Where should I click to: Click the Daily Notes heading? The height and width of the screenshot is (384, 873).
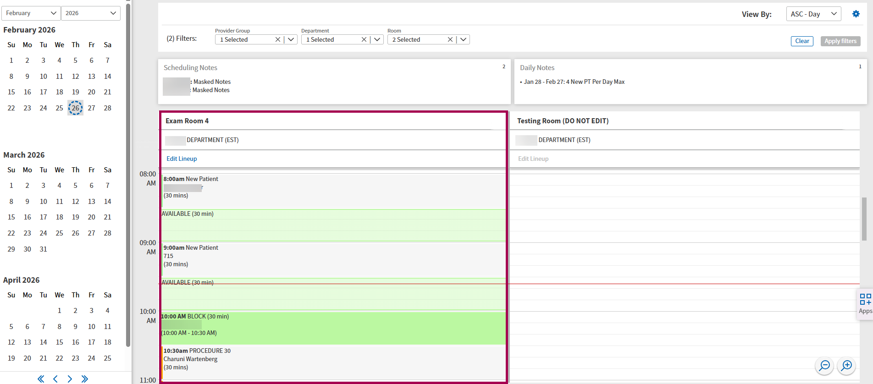click(537, 68)
